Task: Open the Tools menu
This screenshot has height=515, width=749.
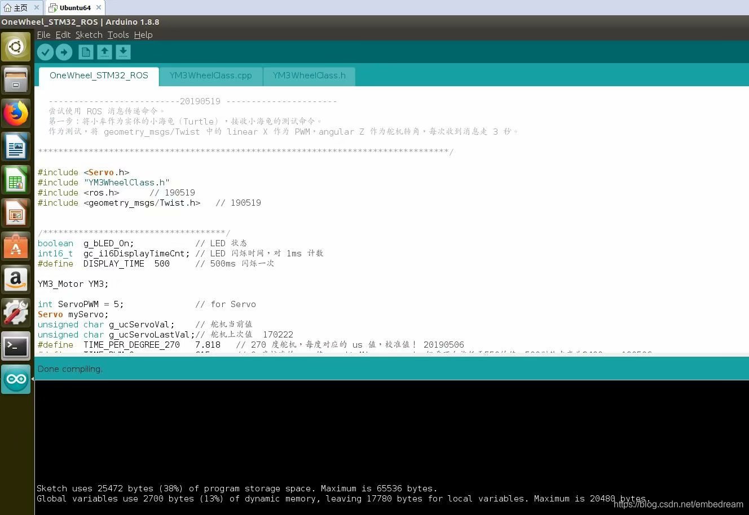Action: click(118, 35)
